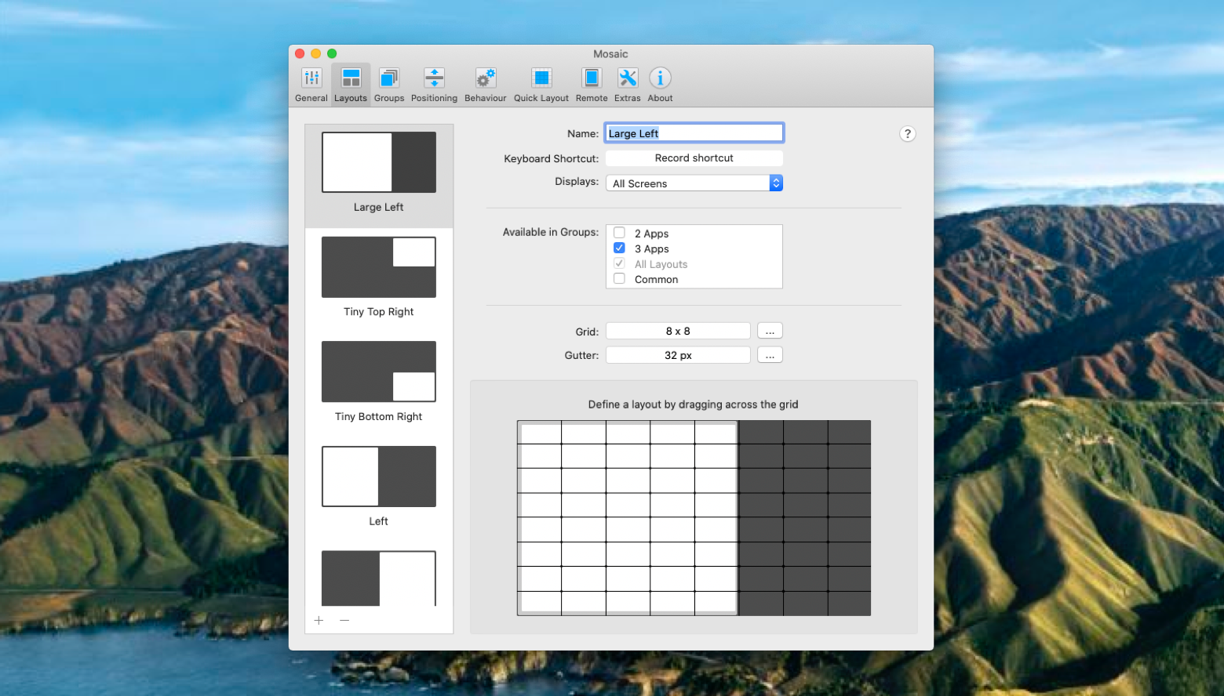Open the Grid size options with ellipsis button

click(x=770, y=330)
